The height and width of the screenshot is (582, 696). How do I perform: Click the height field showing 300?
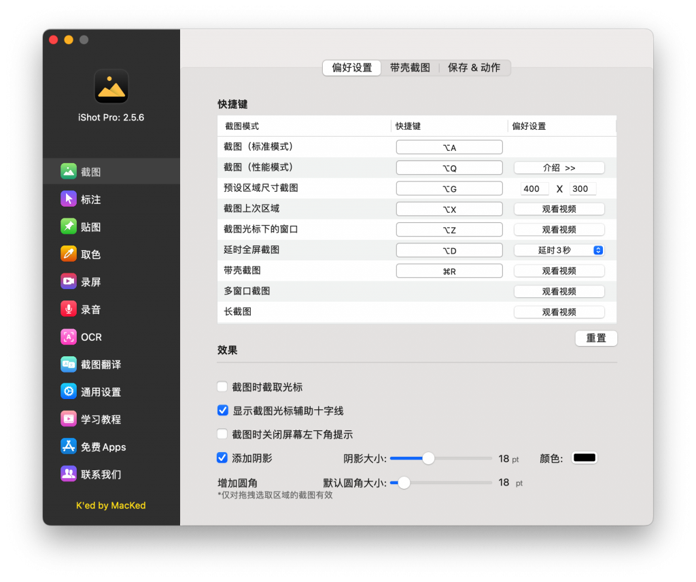point(582,188)
